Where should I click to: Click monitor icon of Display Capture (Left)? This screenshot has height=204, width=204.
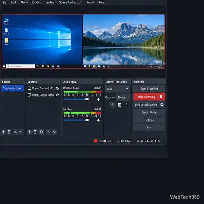pyautogui.click(x=29, y=88)
